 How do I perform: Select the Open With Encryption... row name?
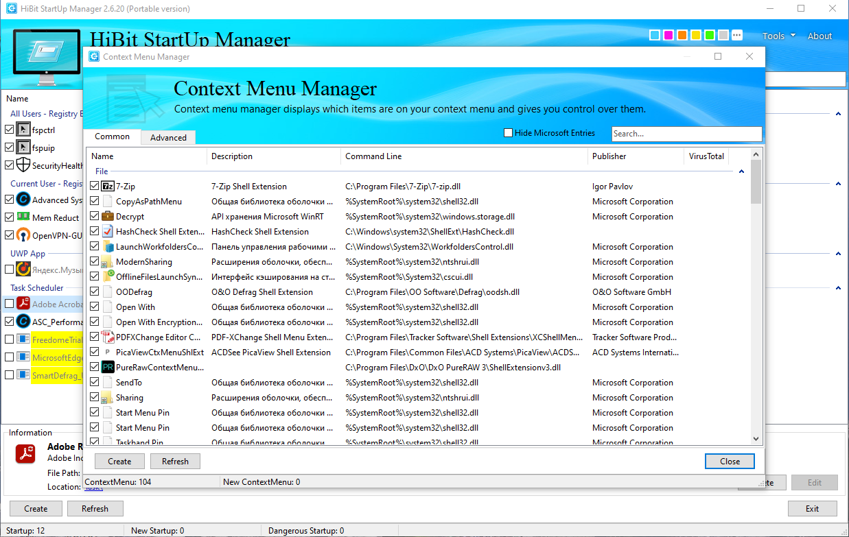[159, 322]
